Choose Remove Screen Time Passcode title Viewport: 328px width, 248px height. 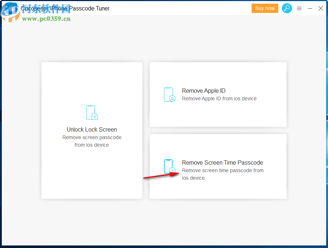coord(222,162)
